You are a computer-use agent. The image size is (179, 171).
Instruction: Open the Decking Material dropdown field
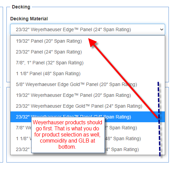pos(88,29)
